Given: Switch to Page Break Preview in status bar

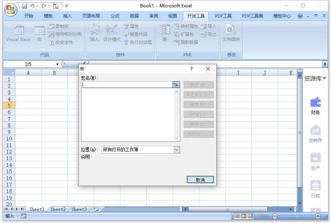Looking at the screenshot, I should 250,216.
